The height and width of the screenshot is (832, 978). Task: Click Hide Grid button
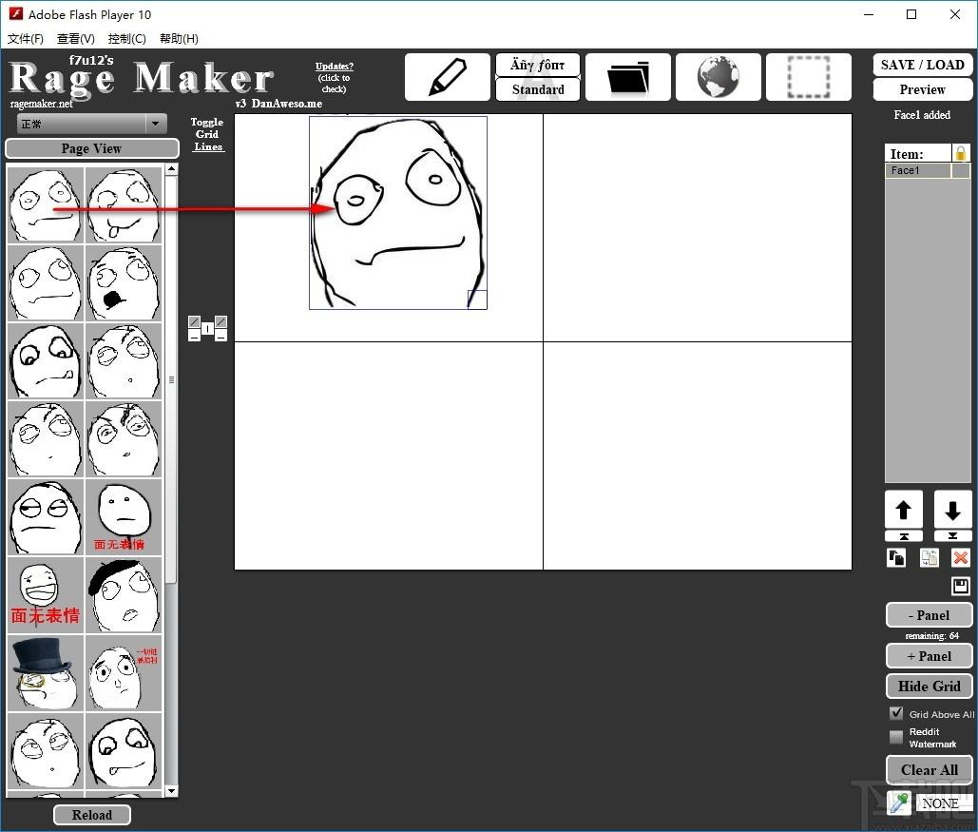[929, 686]
